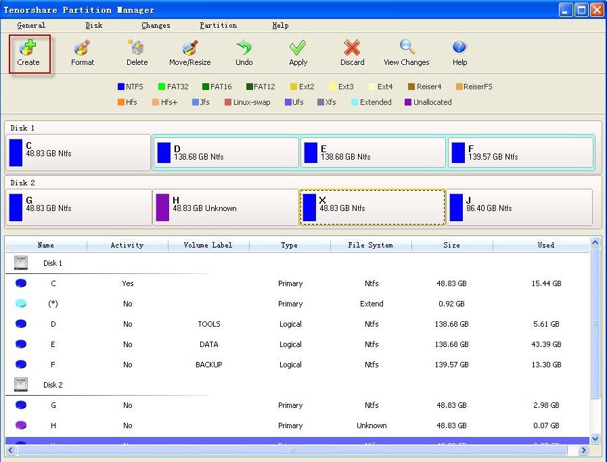The image size is (607, 462).
Task: Select partition F 139.57 GB block
Action: (x=520, y=153)
